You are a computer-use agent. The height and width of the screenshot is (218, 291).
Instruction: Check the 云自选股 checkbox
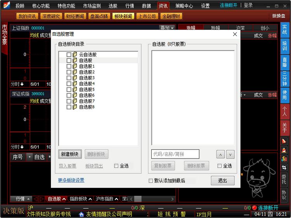69,55
